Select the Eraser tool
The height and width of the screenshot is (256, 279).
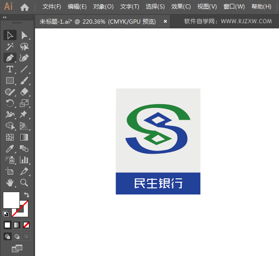(24, 92)
